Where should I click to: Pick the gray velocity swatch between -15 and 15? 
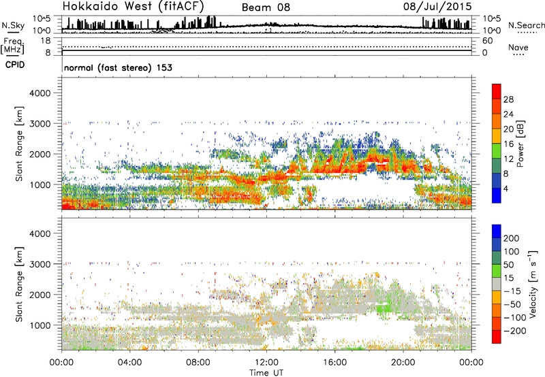tap(497, 284)
